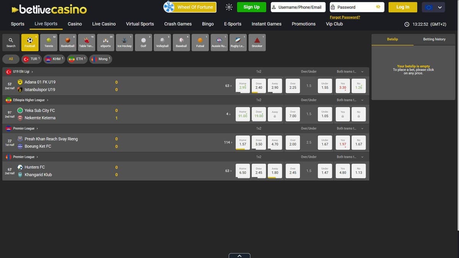The height and width of the screenshot is (258, 459).
Task: Select the Baseball sport icon
Action: point(181,42)
